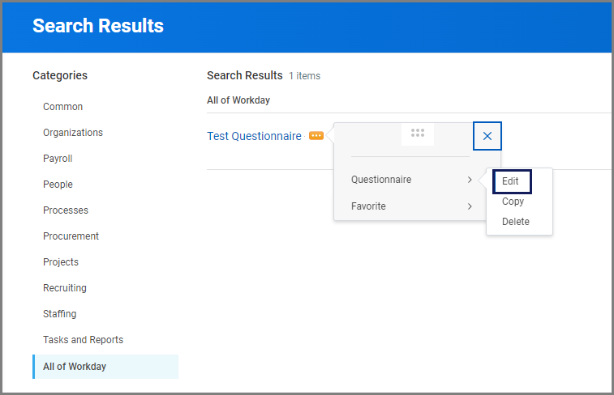Choose the Recruiting category
The image size is (614, 395).
[65, 288]
